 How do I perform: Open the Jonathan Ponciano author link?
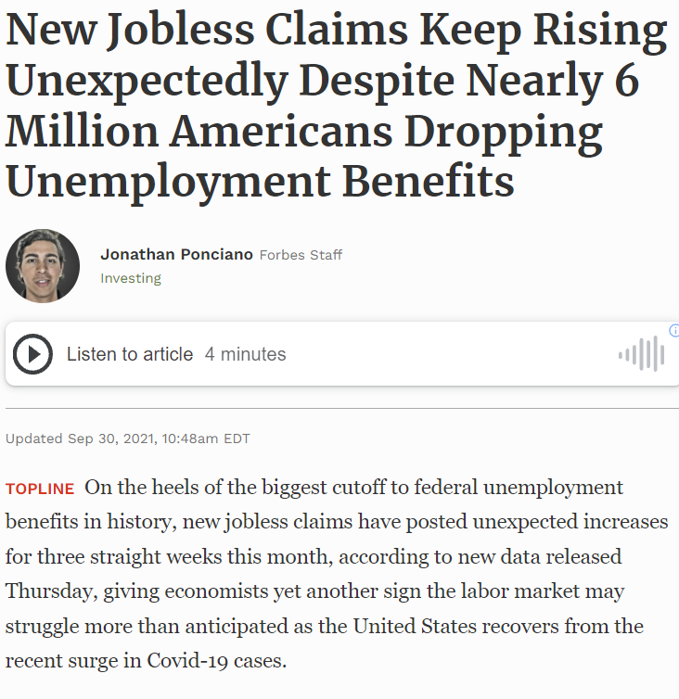pos(176,254)
